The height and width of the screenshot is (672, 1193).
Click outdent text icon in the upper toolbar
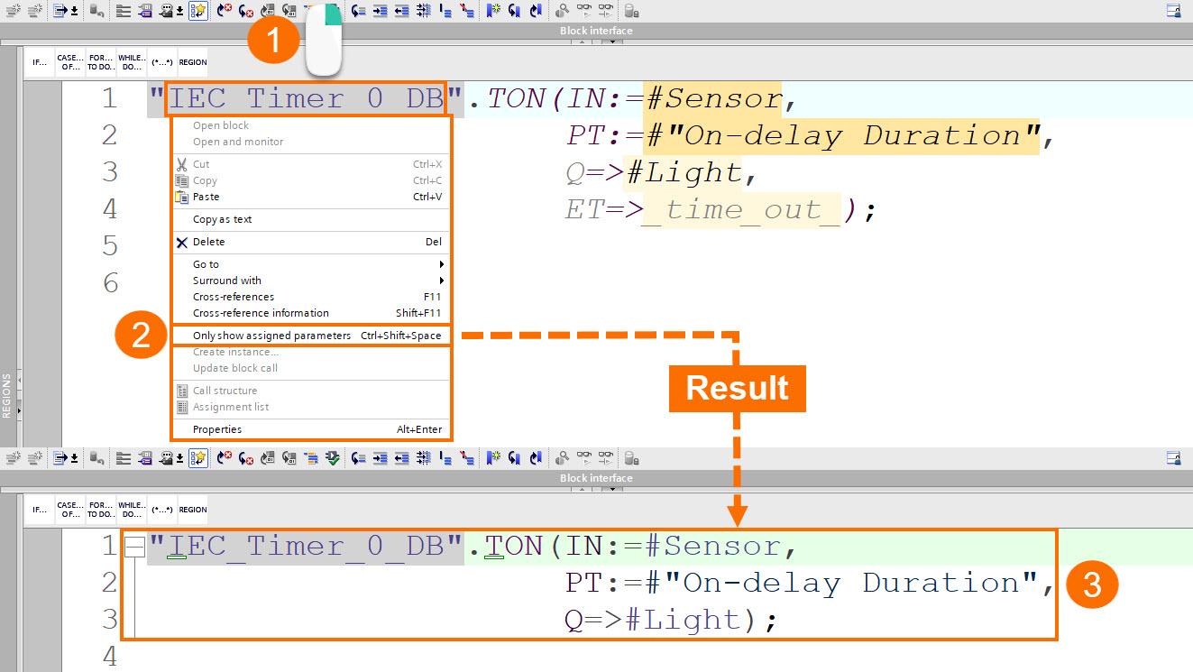(402, 11)
